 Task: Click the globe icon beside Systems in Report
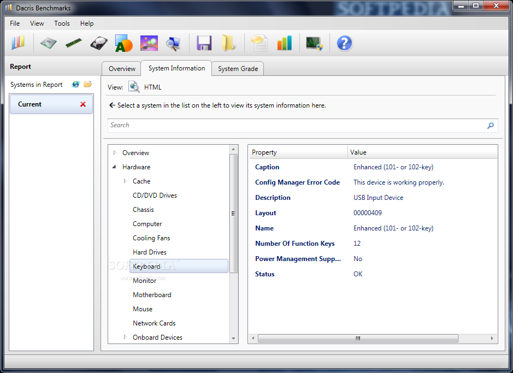coord(75,84)
